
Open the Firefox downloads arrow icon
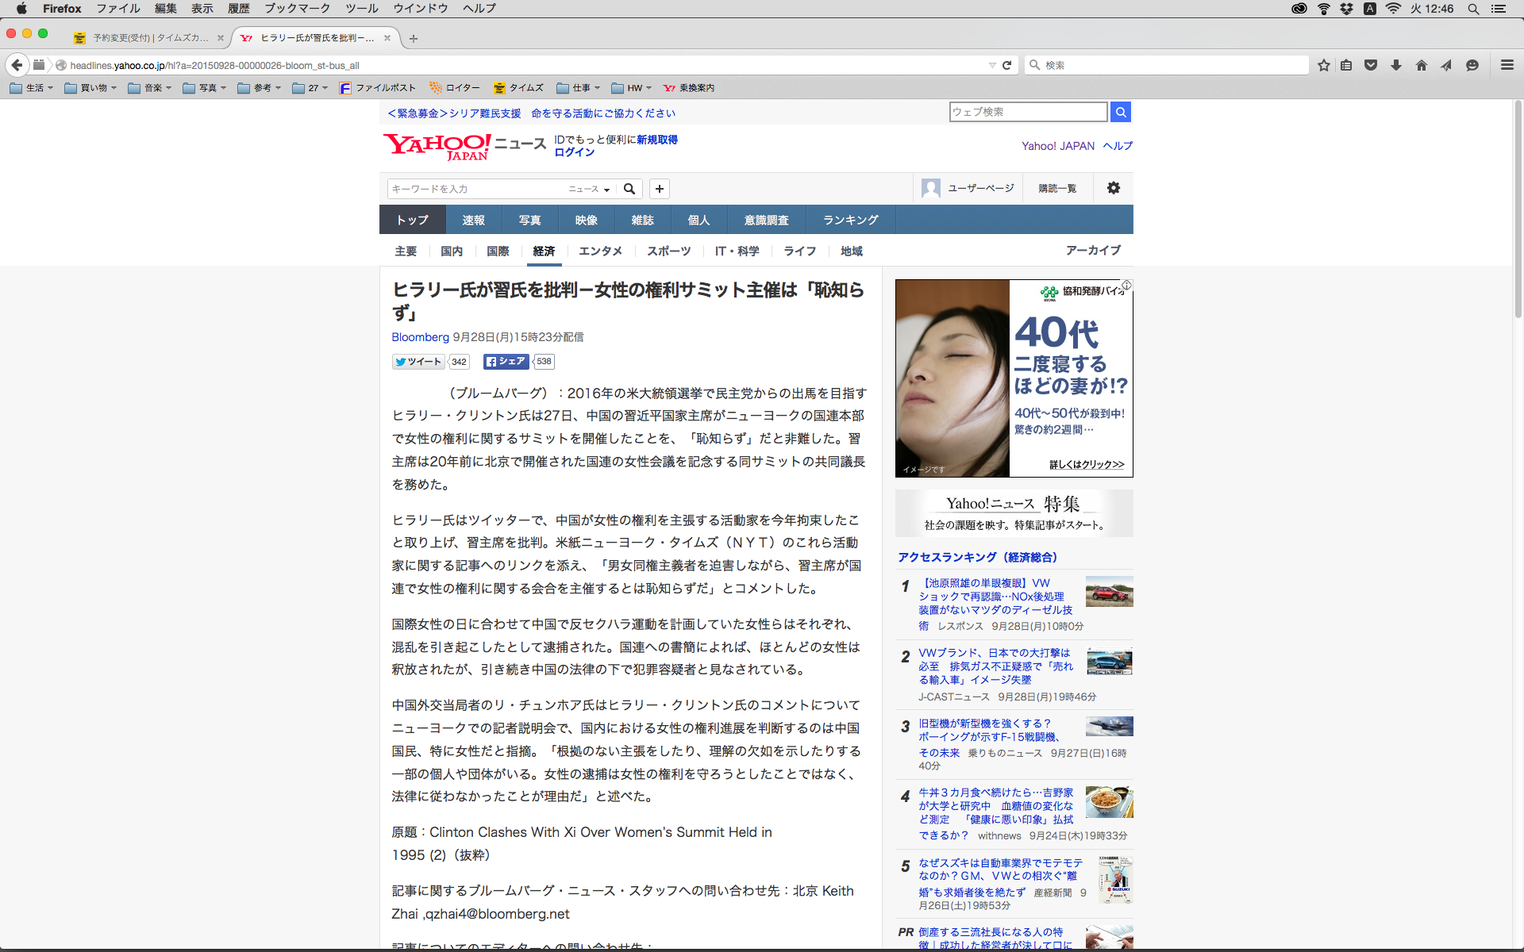click(1395, 65)
